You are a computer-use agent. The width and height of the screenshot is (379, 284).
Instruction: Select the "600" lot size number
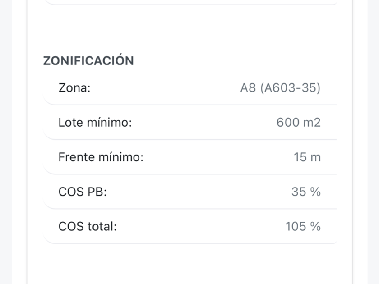coord(288,122)
